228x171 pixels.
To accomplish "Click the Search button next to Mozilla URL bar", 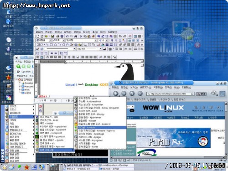I will pos(201,94).
